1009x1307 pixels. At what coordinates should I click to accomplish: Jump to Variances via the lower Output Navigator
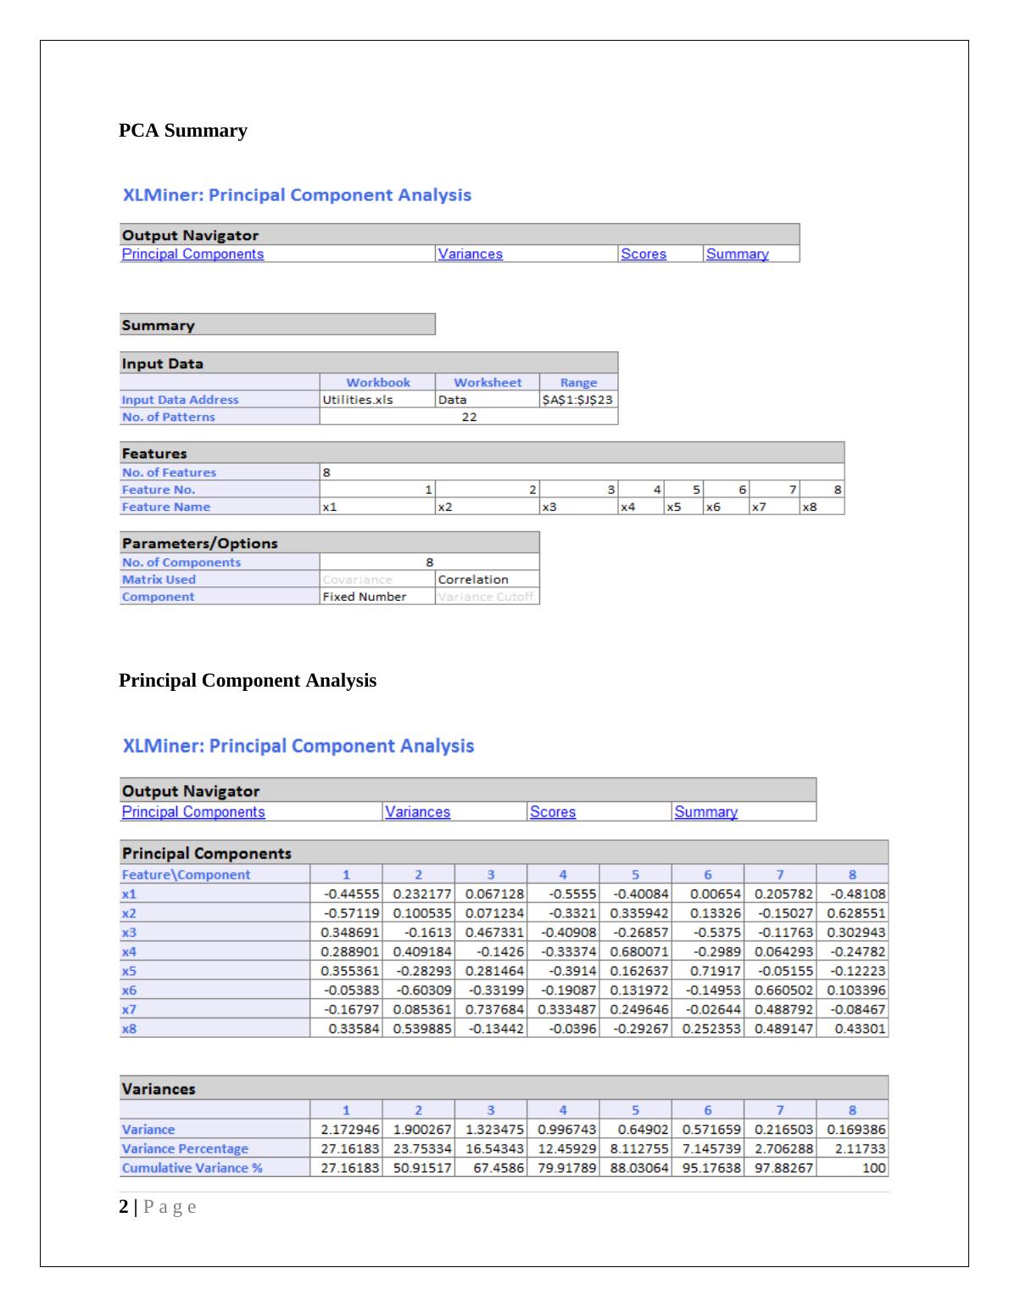tap(417, 812)
